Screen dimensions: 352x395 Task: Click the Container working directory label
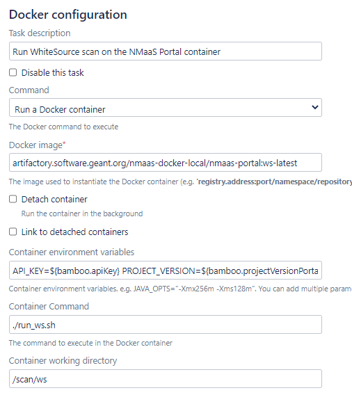[63, 361]
